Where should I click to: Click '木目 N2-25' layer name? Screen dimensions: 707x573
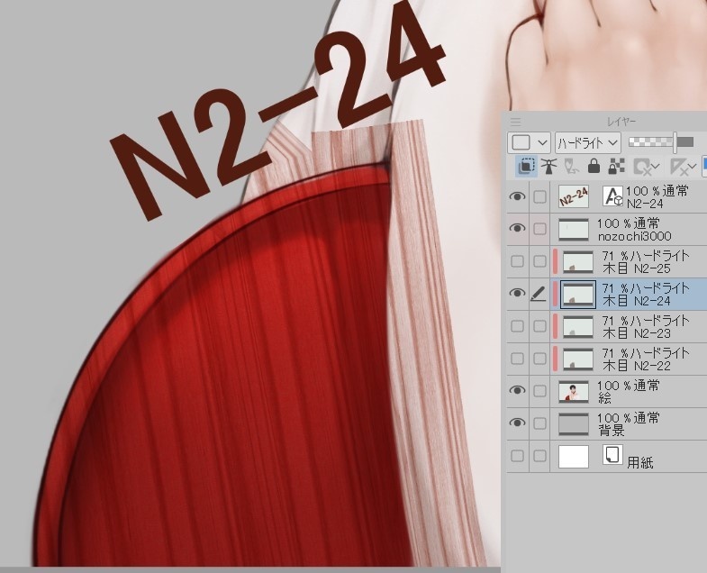pos(636,268)
